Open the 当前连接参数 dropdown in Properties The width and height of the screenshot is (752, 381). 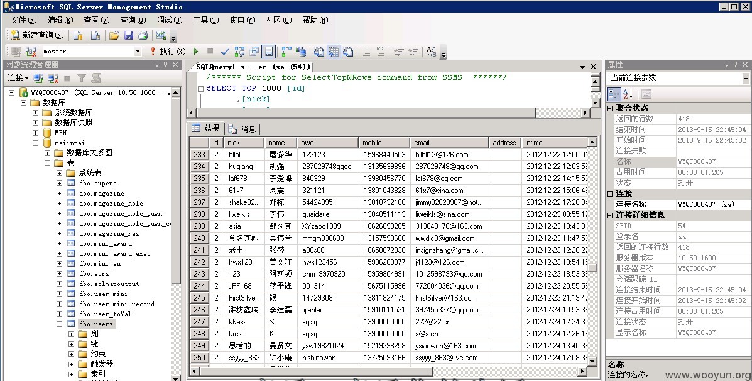(745, 78)
